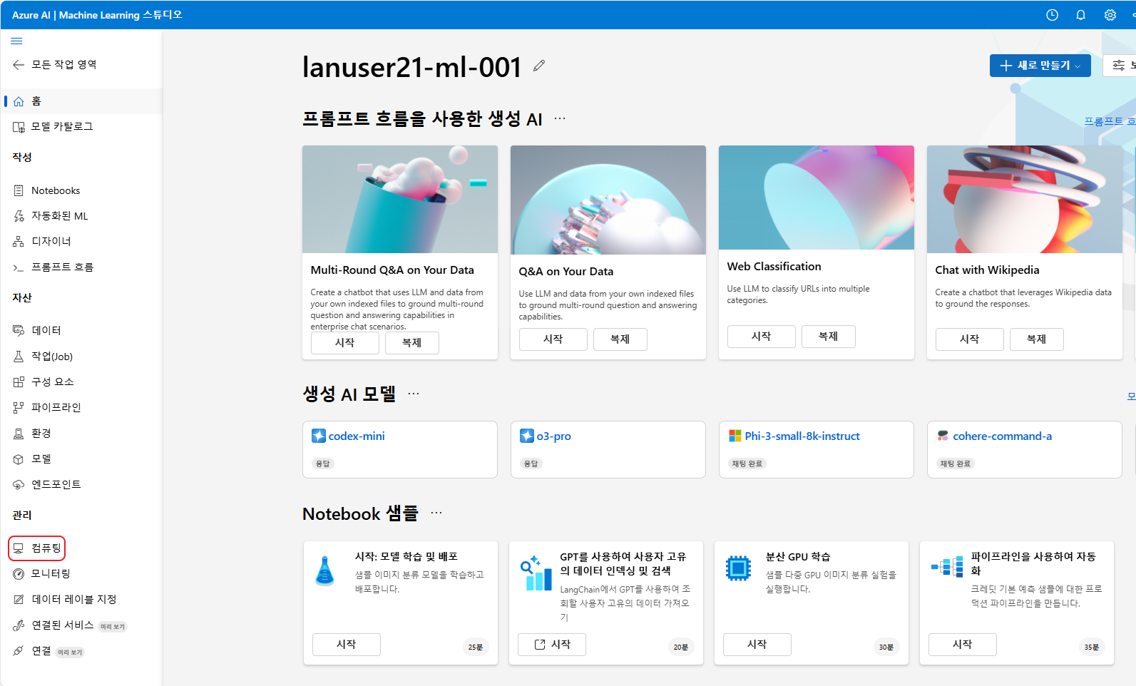The image size is (1136, 686).
Task: Click the pencil edit icon beside workspace name
Action: point(539,66)
